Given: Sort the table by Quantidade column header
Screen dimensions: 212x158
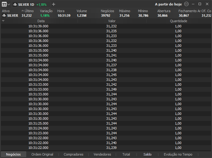Looking at the screenshot, I should [178, 21].
